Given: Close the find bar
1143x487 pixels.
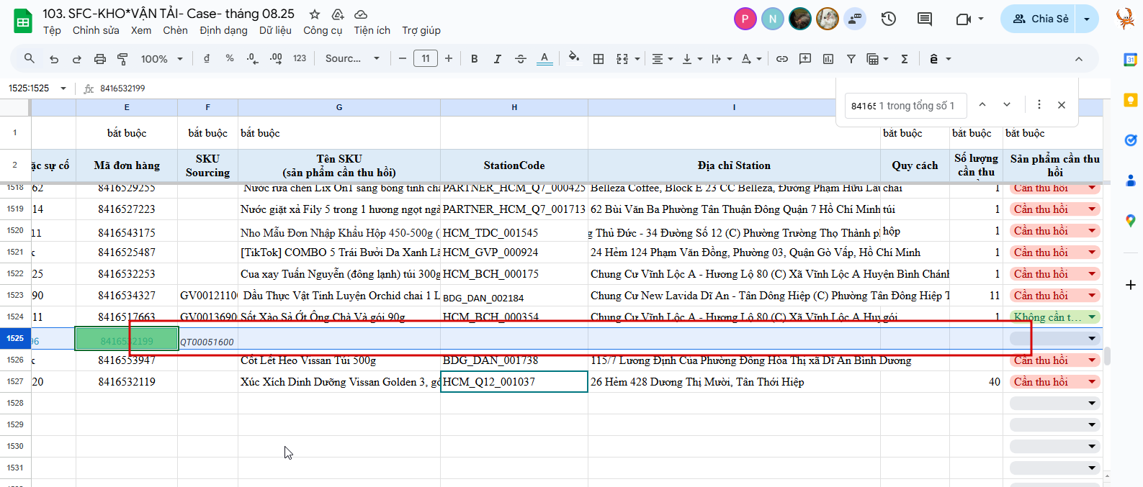Looking at the screenshot, I should coord(1062,105).
